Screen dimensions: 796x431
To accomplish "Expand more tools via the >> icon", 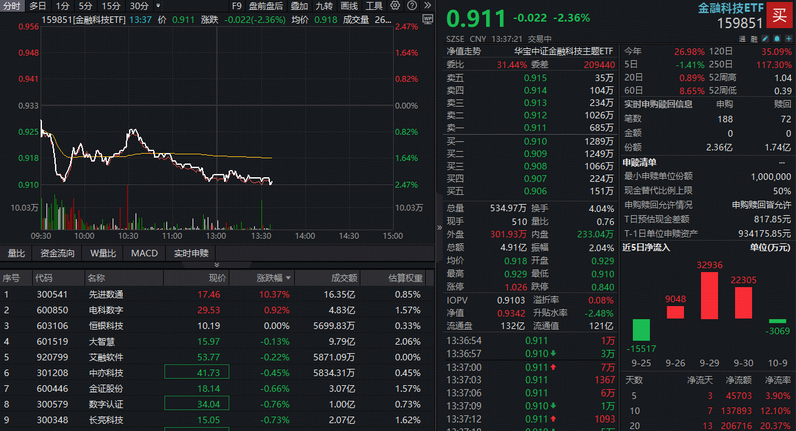I will 426,5.
